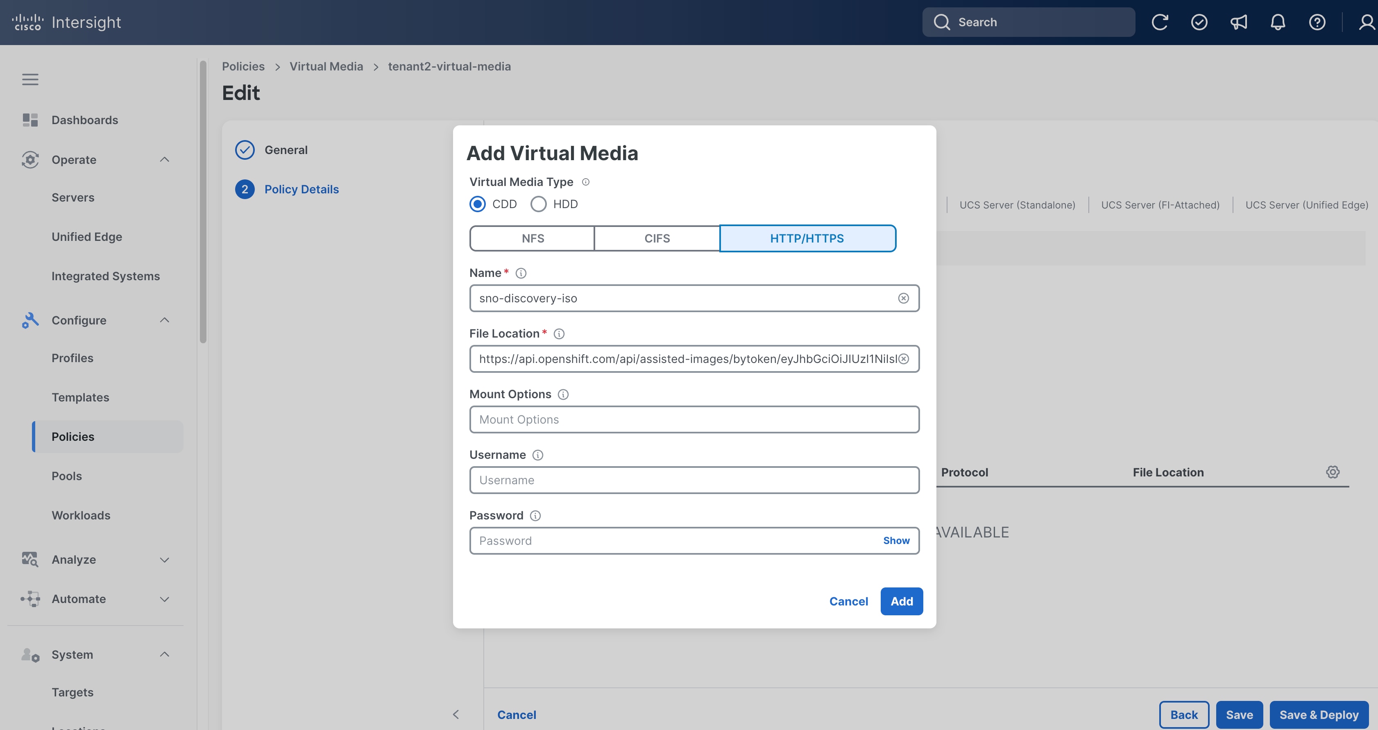The height and width of the screenshot is (730, 1378).
Task: Click the Name field info icon
Action: [521, 273]
